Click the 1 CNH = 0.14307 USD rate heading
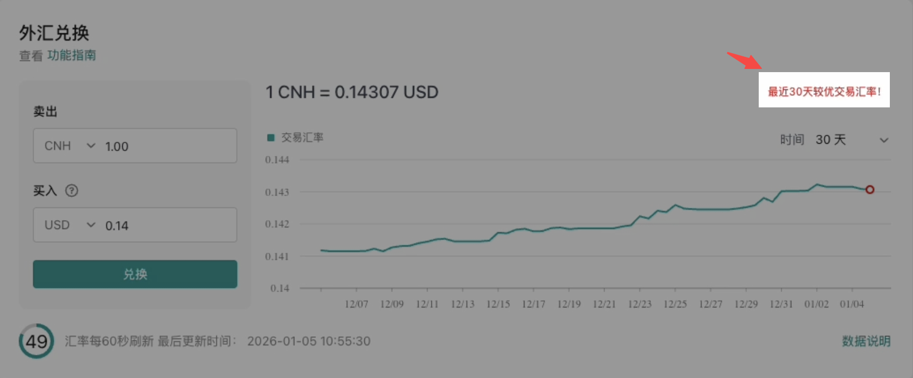This screenshot has height=378, width=913. (352, 93)
